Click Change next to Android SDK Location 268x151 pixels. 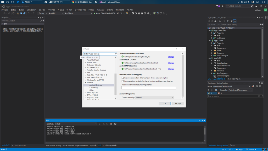(171, 63)
